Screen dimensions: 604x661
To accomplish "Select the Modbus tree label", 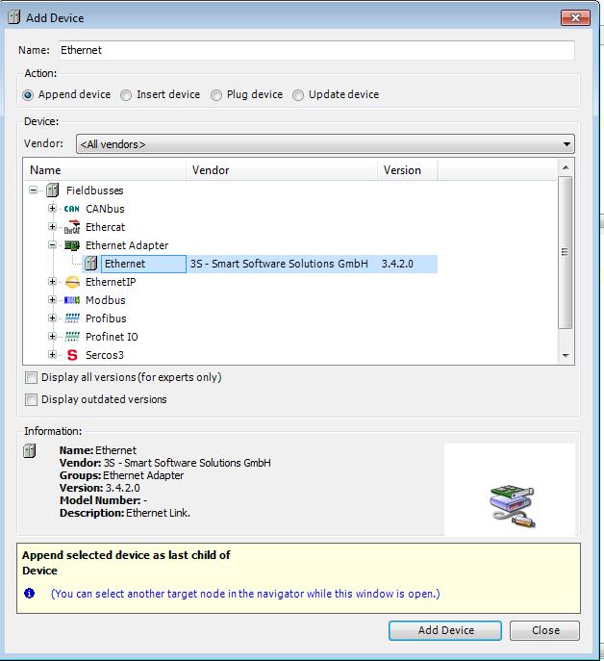I will [106, 300].
